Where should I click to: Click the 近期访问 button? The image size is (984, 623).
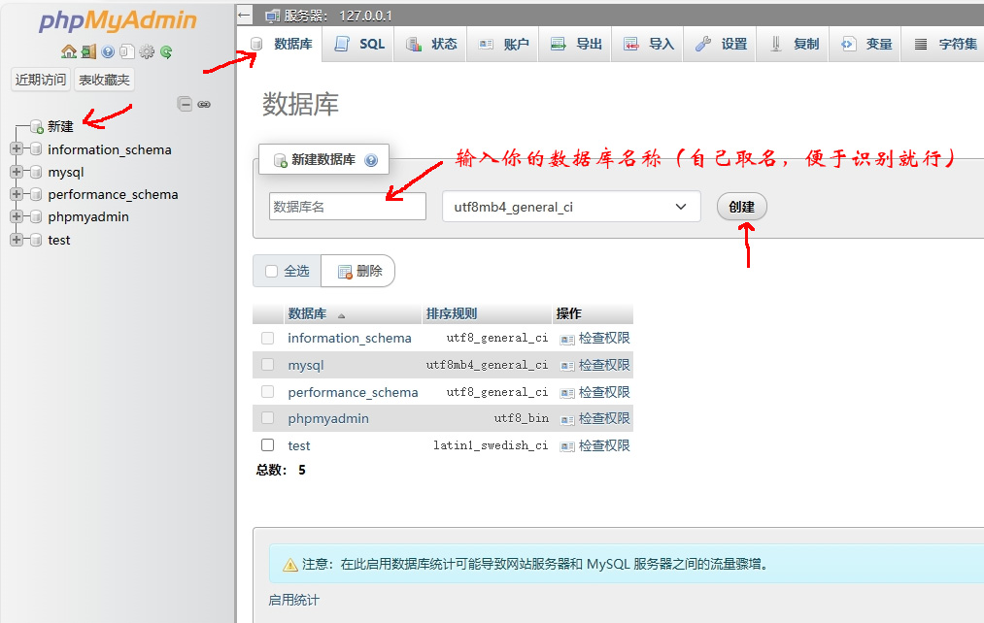click(41, 80)
